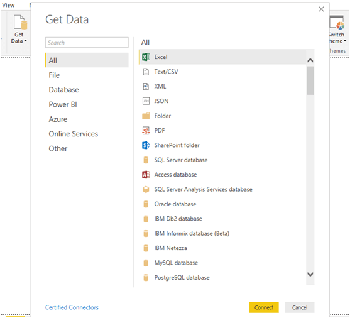Image resolution: width=350 pixels, height=318 pixels.
Task: Select the SharePoint folder label
Action: point(177,145)
